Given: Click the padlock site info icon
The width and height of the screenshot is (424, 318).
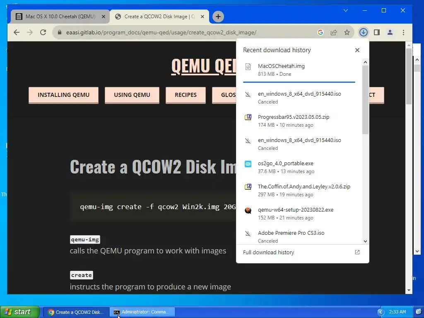Looking at the screenshot, I should click(x=60, y=32).
